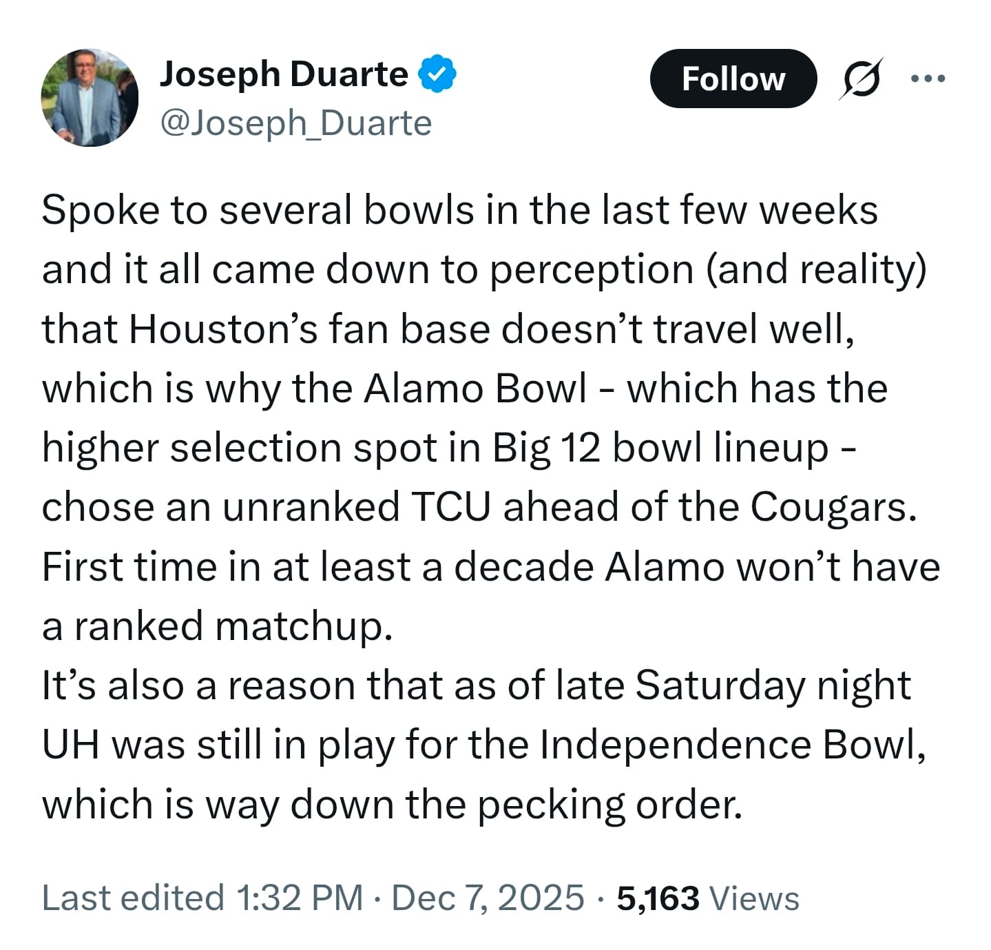Click the 1:32 PM timestamp
This screenshot has width=991, height=950.
(299, 898)
